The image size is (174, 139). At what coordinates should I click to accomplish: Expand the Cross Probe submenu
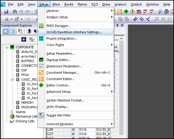pyautogui.click(x=76, y=45)
